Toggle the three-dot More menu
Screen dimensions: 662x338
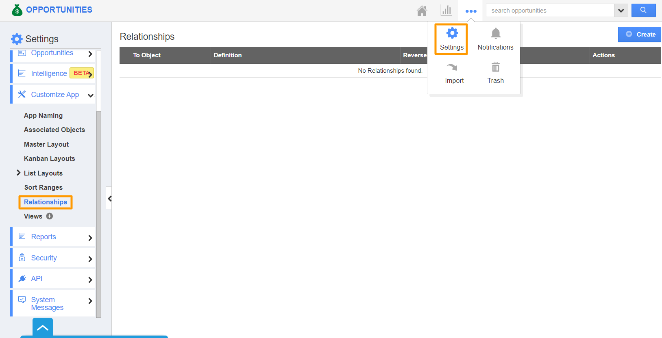471,11
